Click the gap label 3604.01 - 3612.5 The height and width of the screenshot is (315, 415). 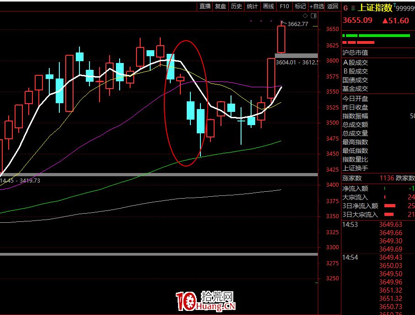pos(296,63)
